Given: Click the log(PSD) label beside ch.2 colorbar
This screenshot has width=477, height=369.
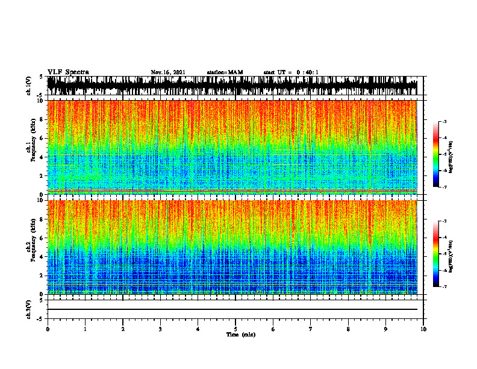Looking at the screenshot, I should [x=450, y=257].
